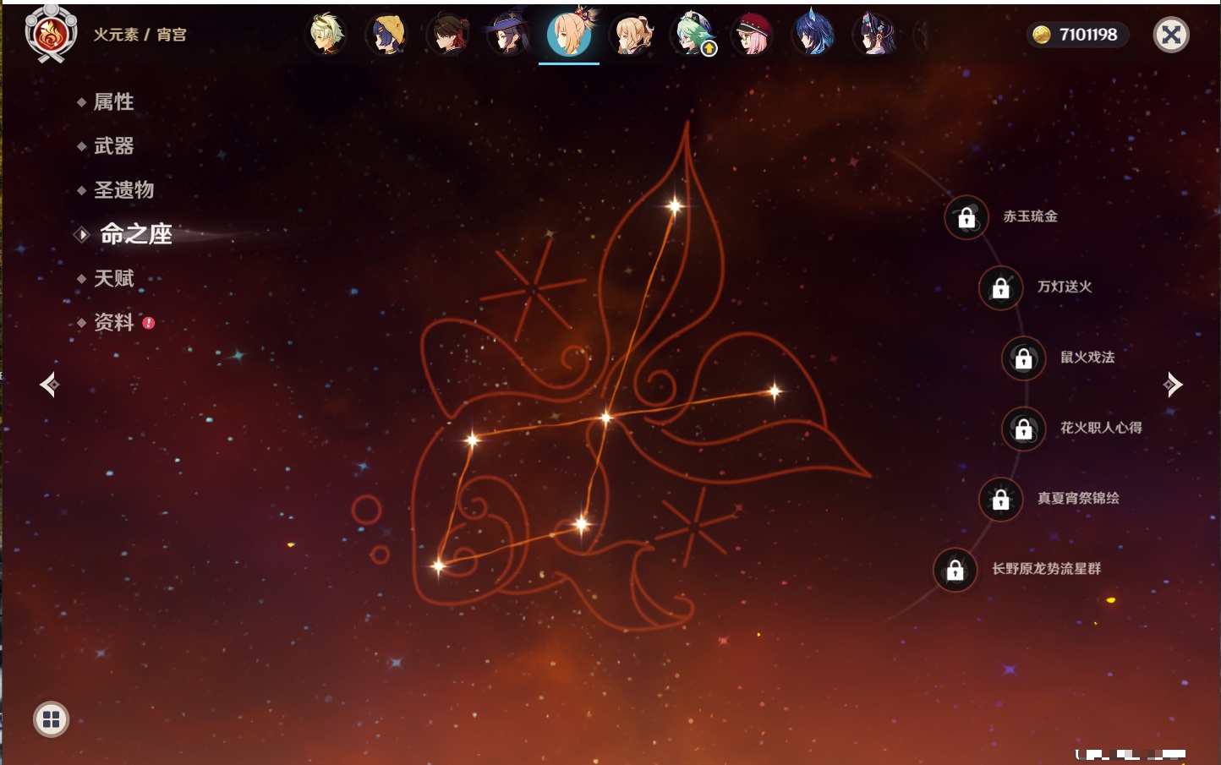Click the 鼠火戏法 constellation label
The height and width of the screenshot is (765, 1221).
(x=1087, y=357)
